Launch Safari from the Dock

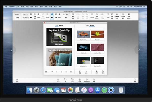coord(43,90)
